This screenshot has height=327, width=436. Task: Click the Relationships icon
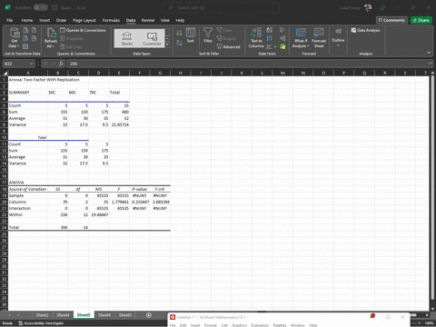(282, 38)
